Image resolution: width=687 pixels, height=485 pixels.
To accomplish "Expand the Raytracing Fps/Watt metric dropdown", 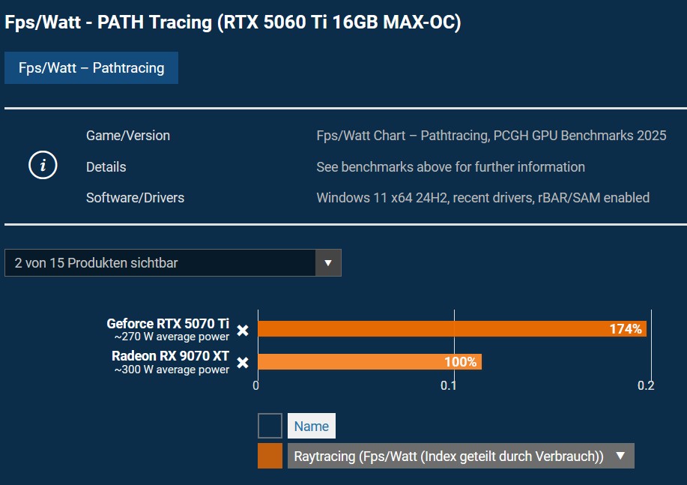I will tap(461, 456).
